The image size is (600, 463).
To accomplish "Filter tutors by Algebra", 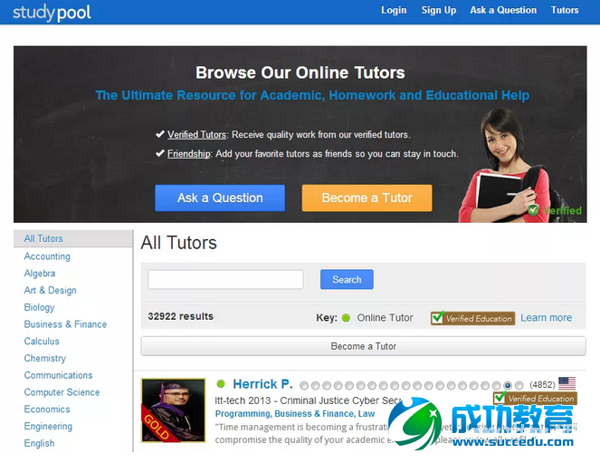I will pos(40,274).
